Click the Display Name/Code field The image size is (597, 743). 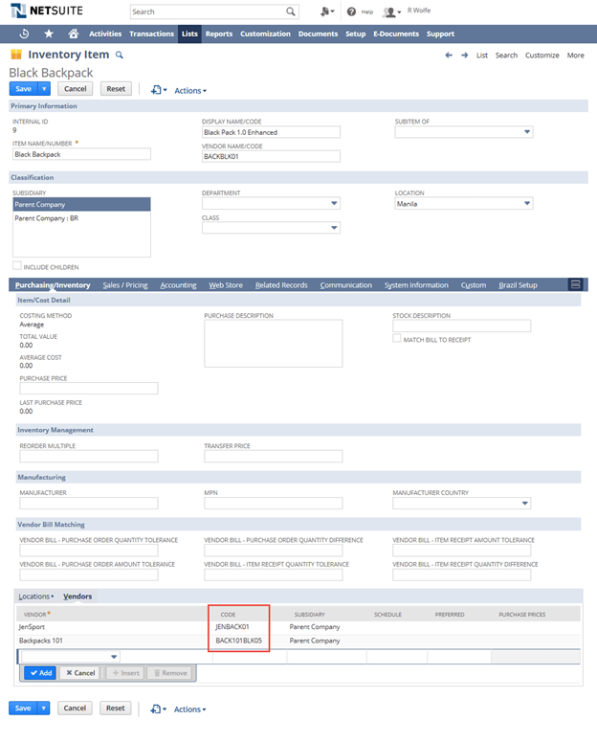pos(271,132)
